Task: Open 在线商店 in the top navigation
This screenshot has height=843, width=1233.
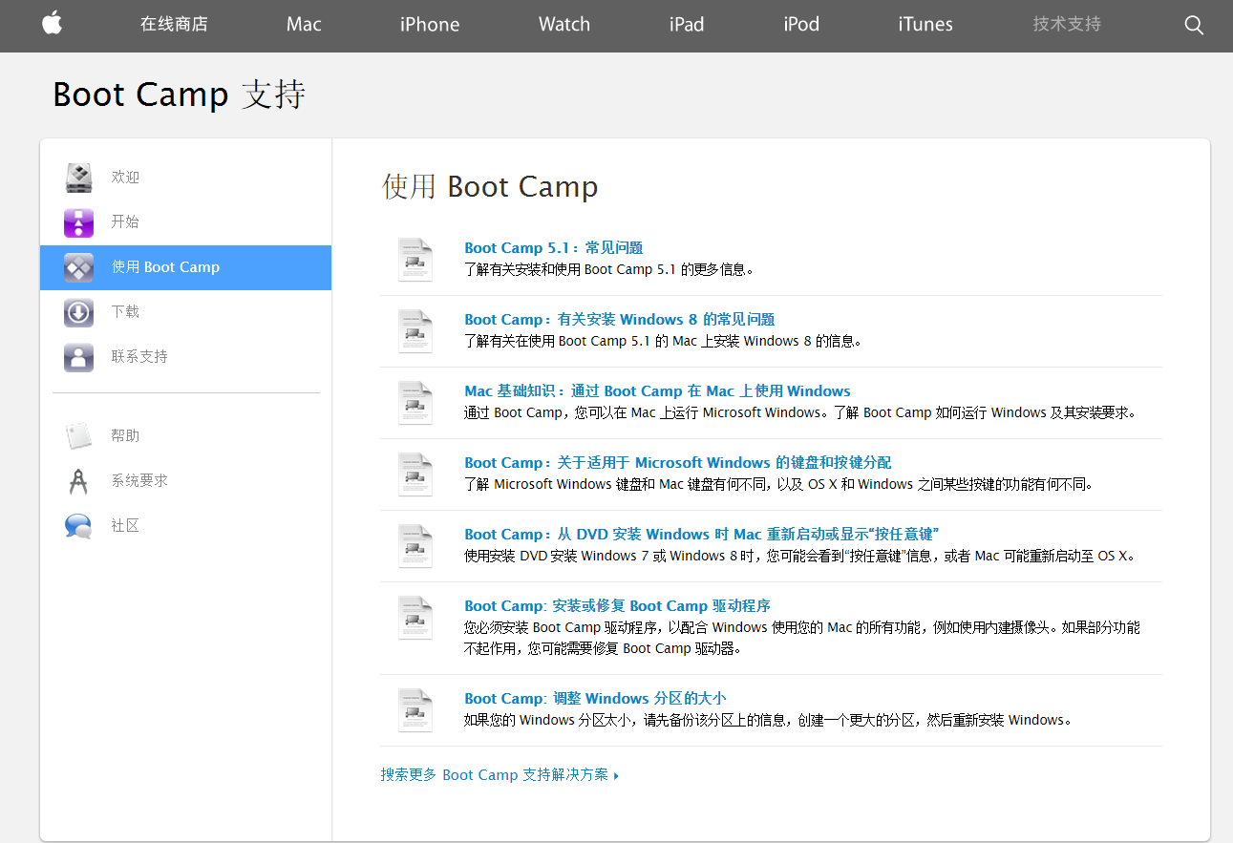Action: click(174, 25)
